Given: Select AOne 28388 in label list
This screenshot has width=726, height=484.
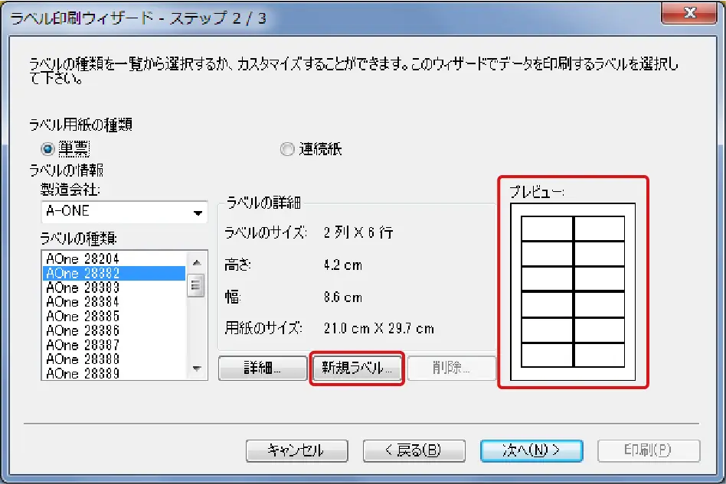Looking at the screenshot, I should pos(114,359).
